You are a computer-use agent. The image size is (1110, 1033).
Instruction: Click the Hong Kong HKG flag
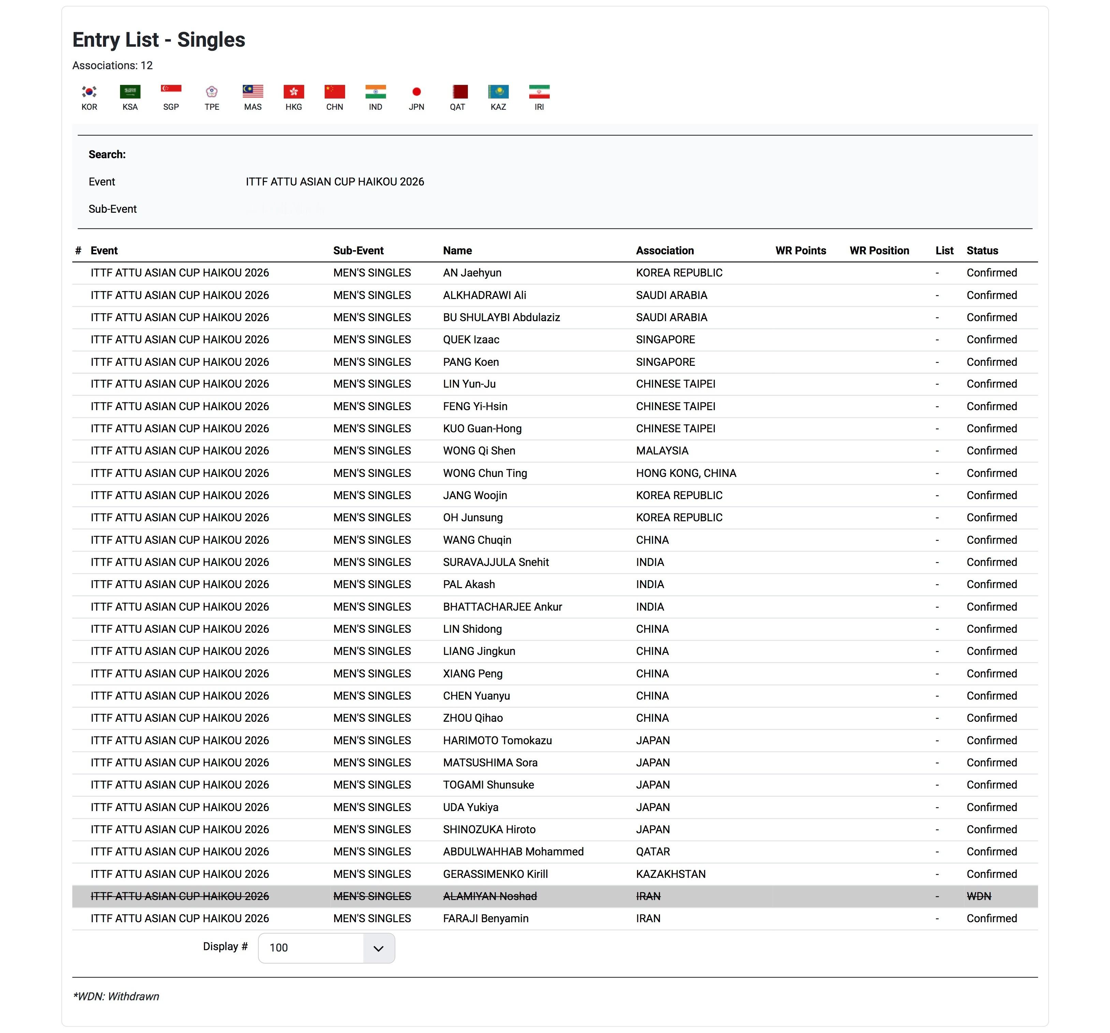(294, 91)
